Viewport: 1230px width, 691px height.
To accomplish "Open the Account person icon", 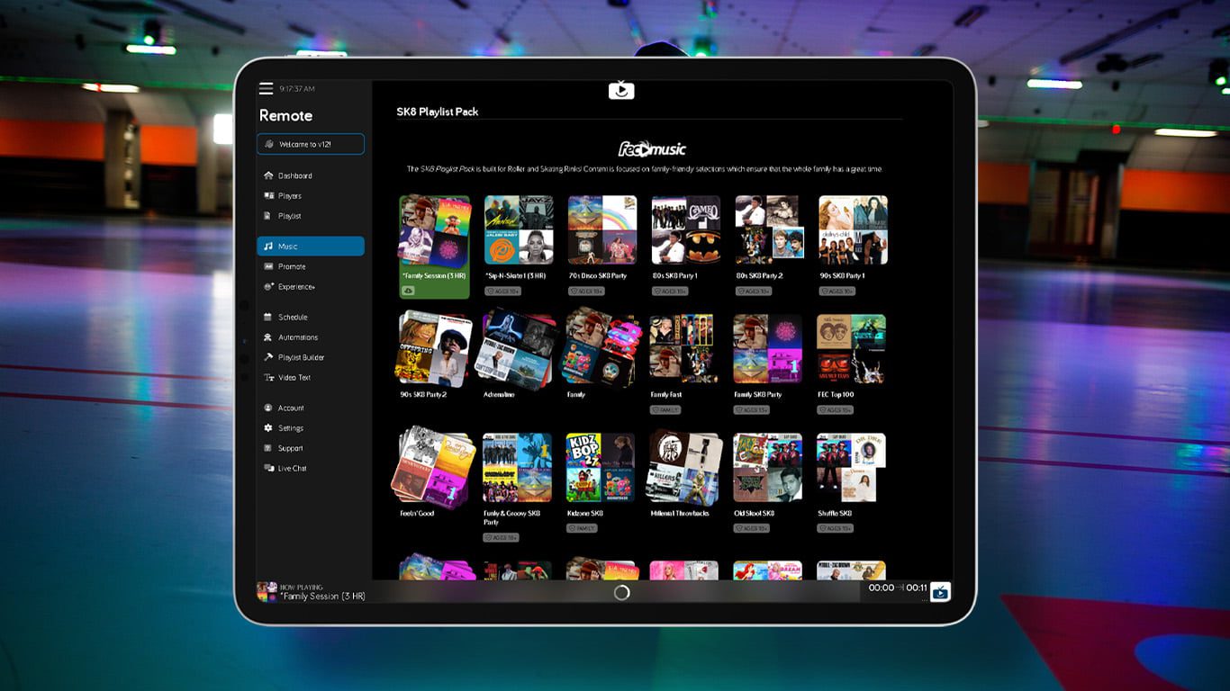I will point(268,408).
